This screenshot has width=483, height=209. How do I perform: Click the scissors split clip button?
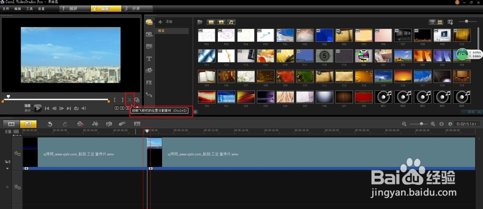(x=129, y=100)
